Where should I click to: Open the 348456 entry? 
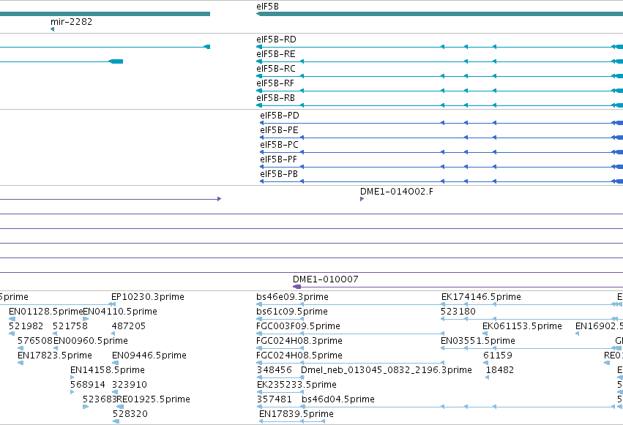tap(274, 370)
